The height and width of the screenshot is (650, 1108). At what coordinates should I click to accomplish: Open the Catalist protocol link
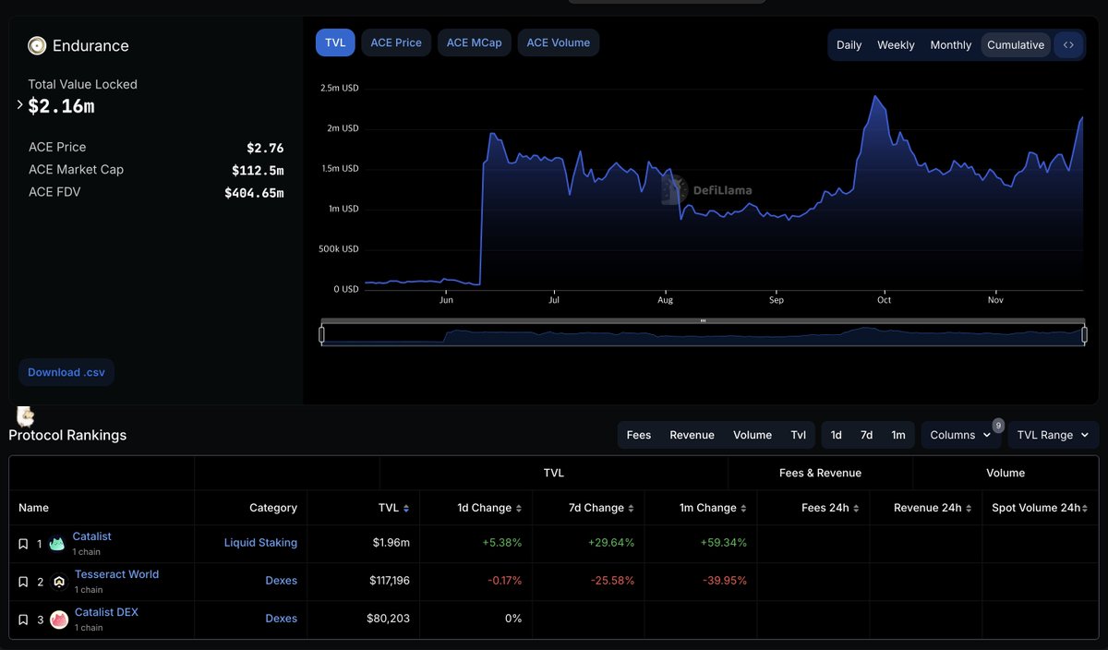pos(92,536)
